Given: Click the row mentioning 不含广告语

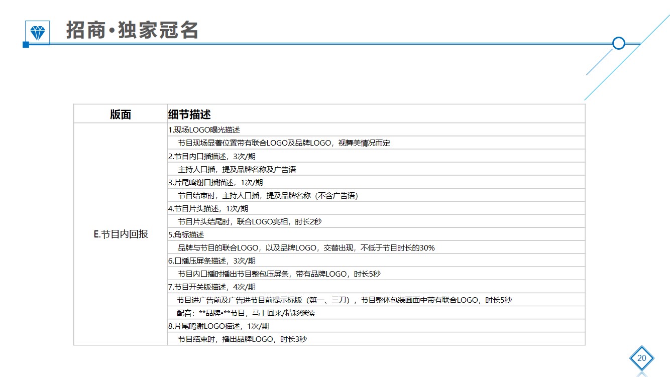Looking at the screenshot, I should tap(376, 195).
